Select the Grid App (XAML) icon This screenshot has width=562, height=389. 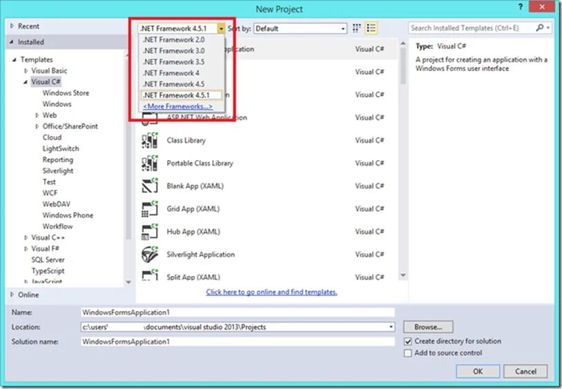tap(149, 209)
